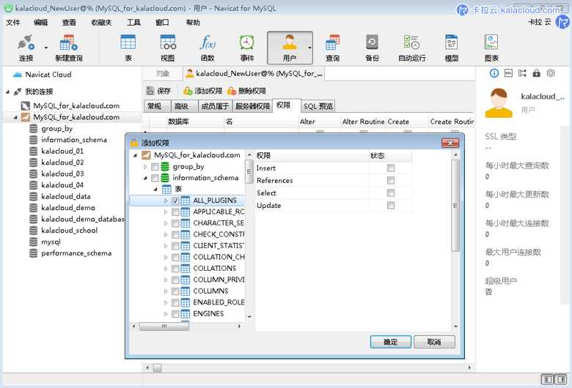The width and height of the screenshot is (572, 388).
Task: Switch to the Objects (对象) tab
Action: 162,74
